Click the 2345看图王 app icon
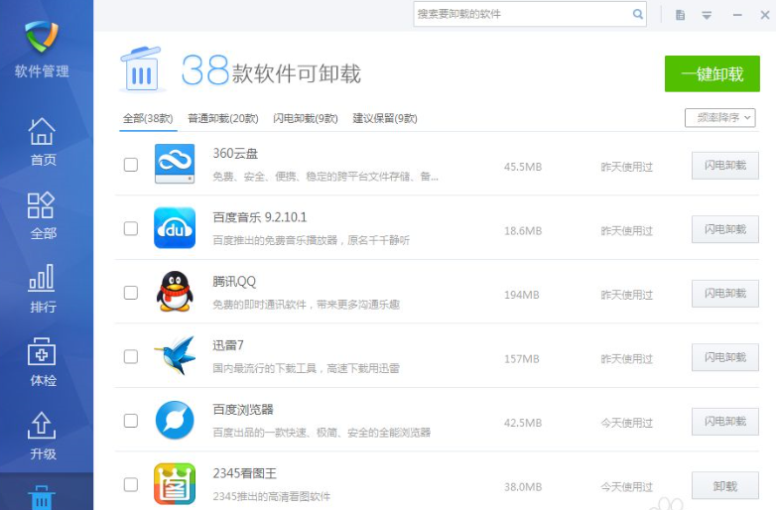 click(x=175, y=484)
